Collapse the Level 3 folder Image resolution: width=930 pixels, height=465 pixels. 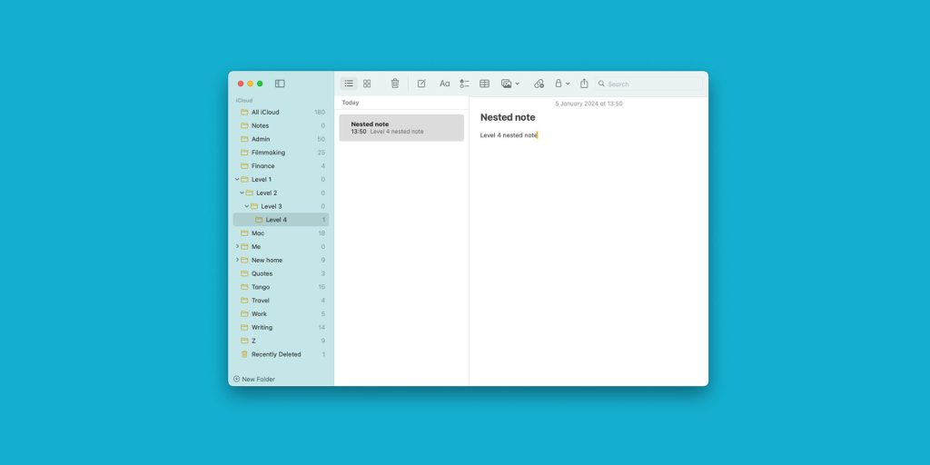246,206
